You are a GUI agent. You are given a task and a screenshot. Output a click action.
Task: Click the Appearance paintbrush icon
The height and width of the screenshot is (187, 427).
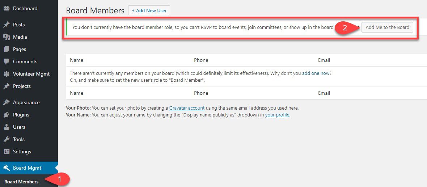click(6, 102)
